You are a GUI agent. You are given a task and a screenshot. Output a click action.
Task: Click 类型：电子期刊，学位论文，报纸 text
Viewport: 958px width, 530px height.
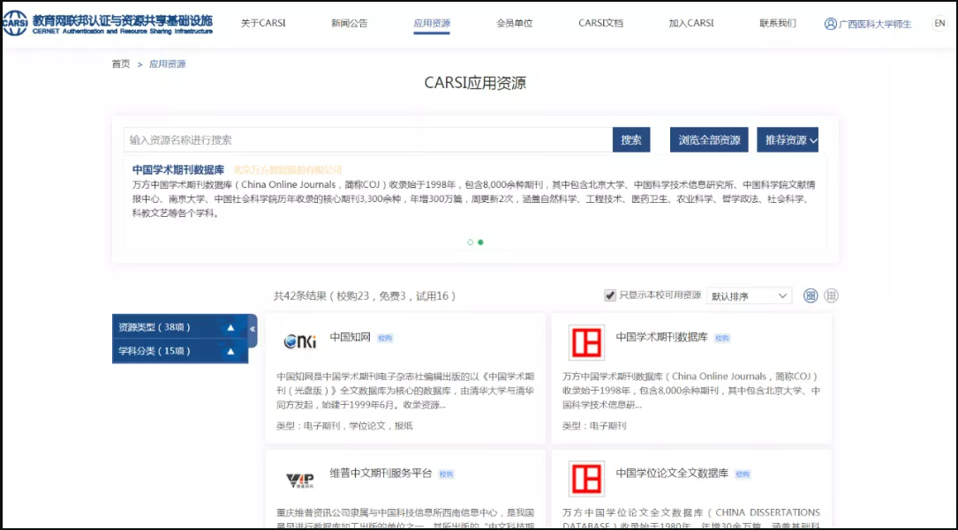click(x=344, y=426)
